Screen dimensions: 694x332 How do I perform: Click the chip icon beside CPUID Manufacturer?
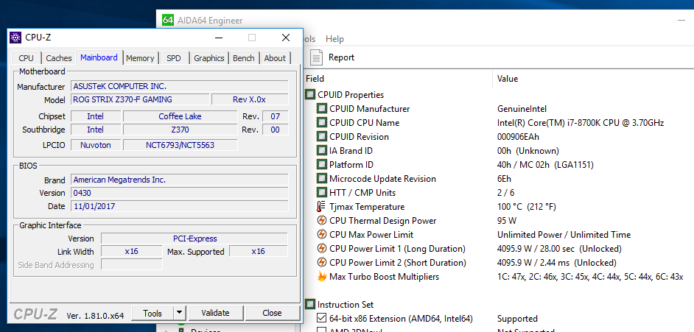coord(322,109)
